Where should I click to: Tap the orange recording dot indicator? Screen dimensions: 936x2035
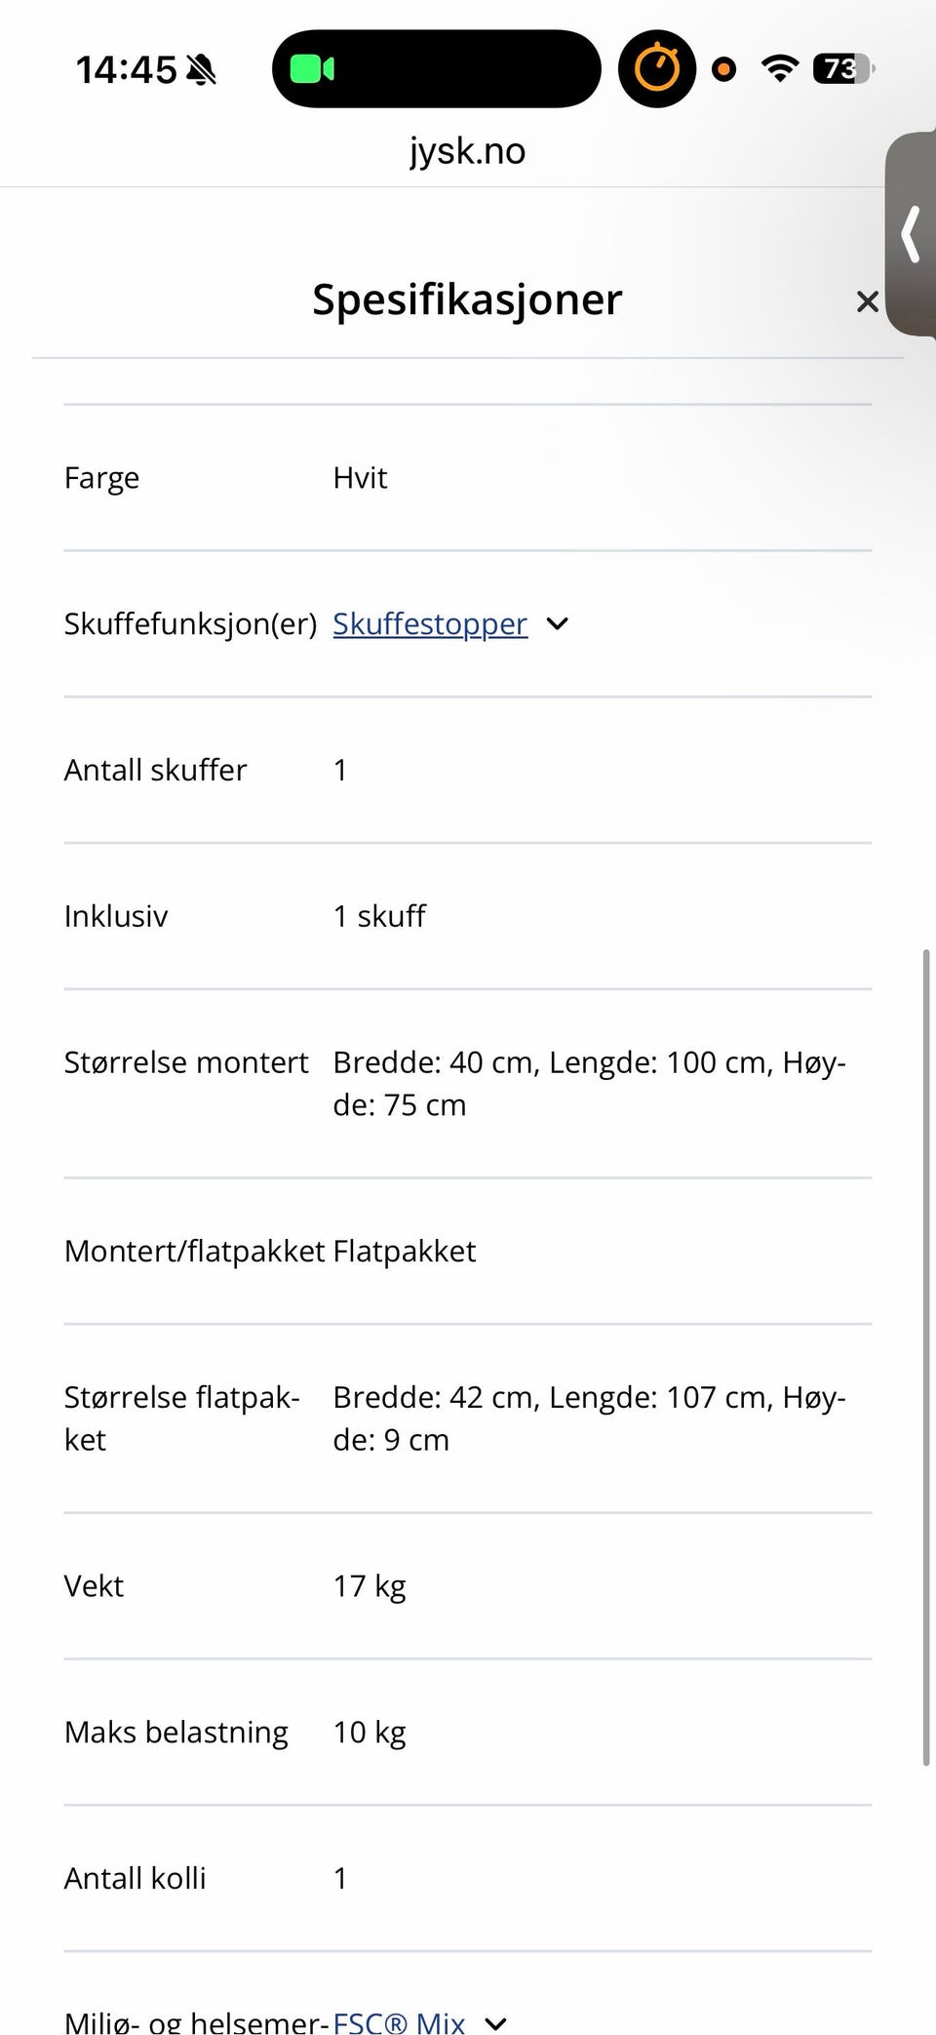(723, 69)
